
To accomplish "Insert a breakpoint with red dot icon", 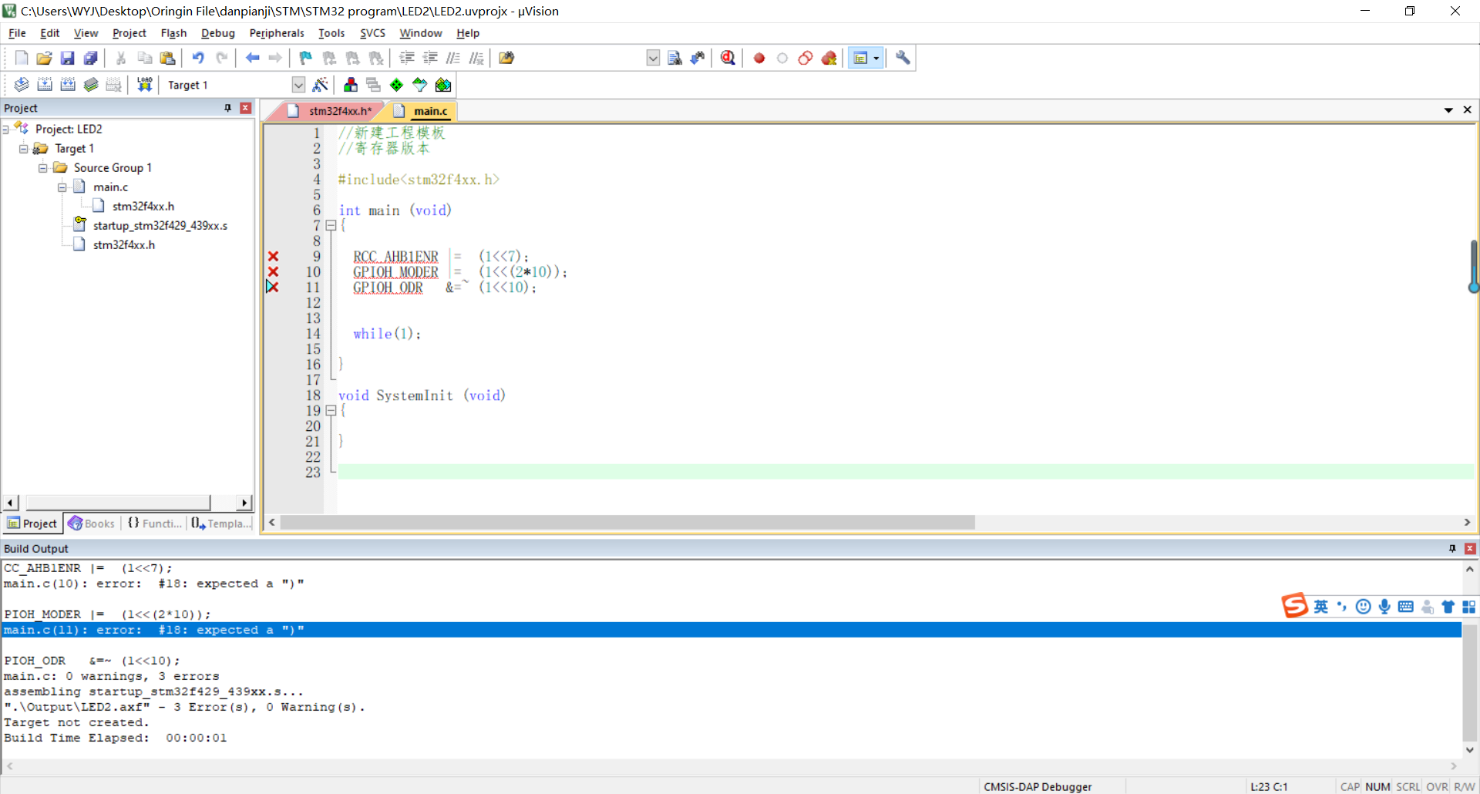I will tap(759, 58).
